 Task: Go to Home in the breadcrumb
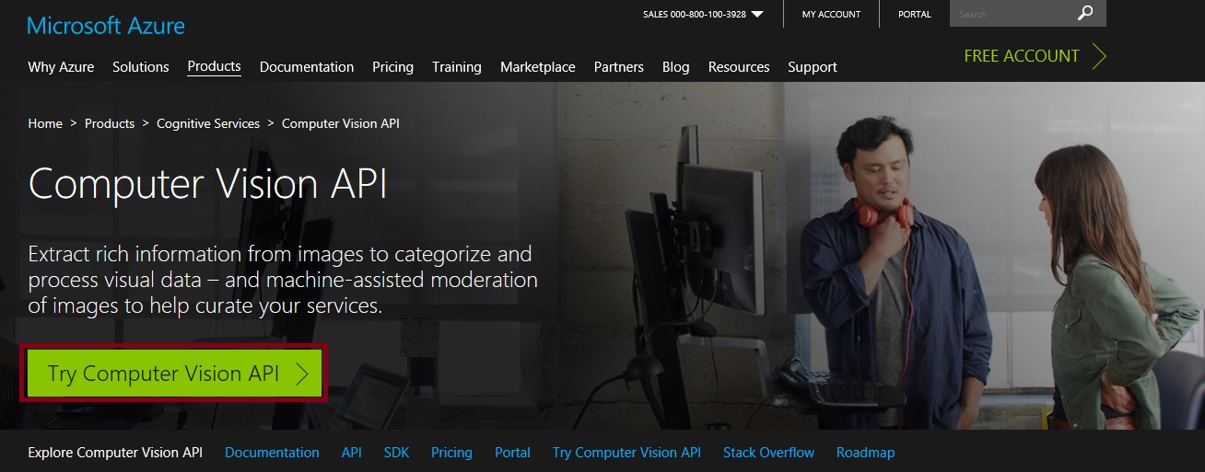[x=45, y=123]
